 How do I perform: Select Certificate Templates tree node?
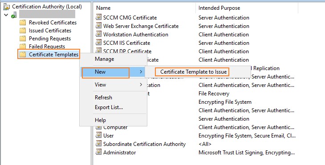click(x=53, y=54)
